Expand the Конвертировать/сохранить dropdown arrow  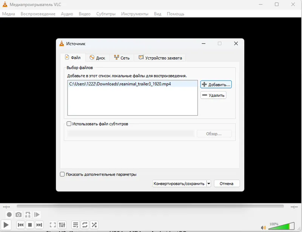pyautogui.click(x=209, y=183)
